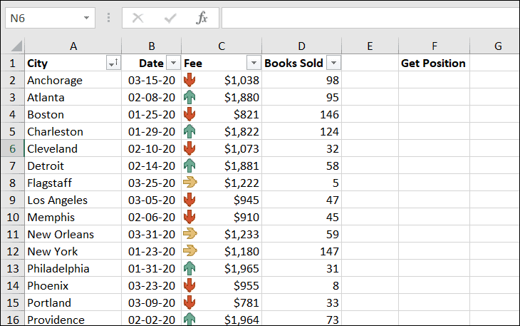Open the Books Sold filter dropdown
520x326 pixels.
click(333, 63)
